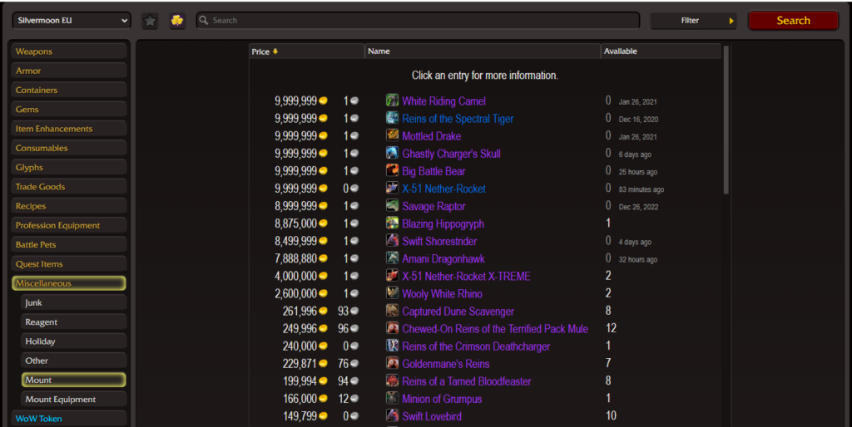Click the Tamed Bloodfeaster item icon
Screen dimensions: 852x427
click(x=393, y=380)
